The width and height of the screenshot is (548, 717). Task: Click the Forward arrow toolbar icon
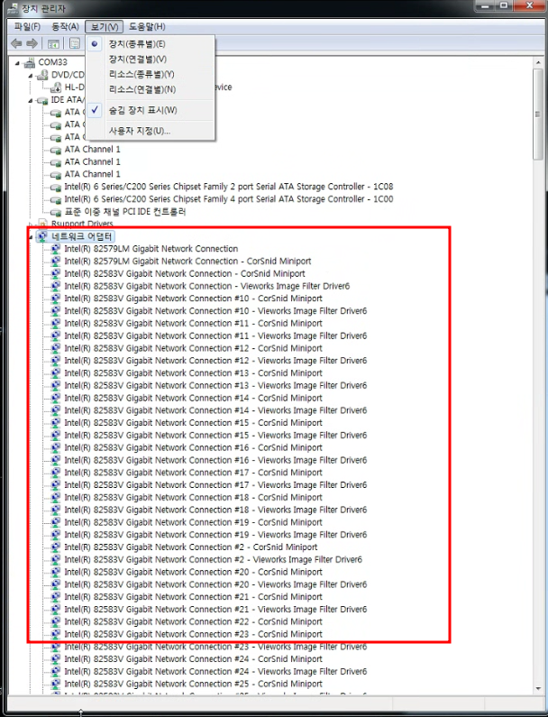click(x=32, y=43)
